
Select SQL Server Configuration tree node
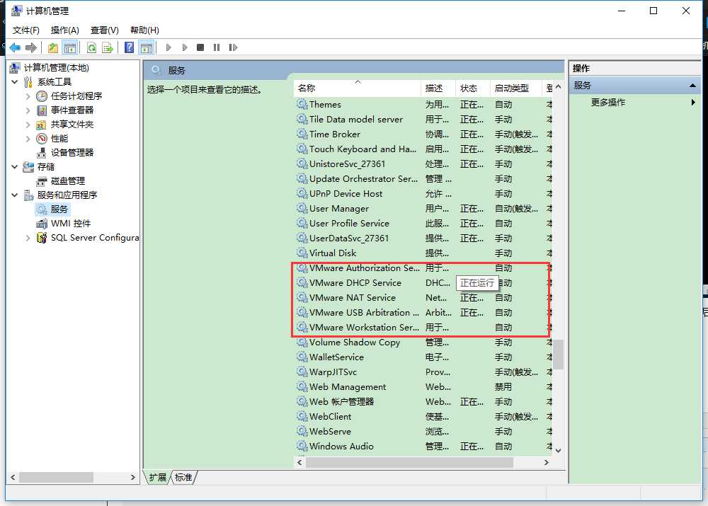95,237
